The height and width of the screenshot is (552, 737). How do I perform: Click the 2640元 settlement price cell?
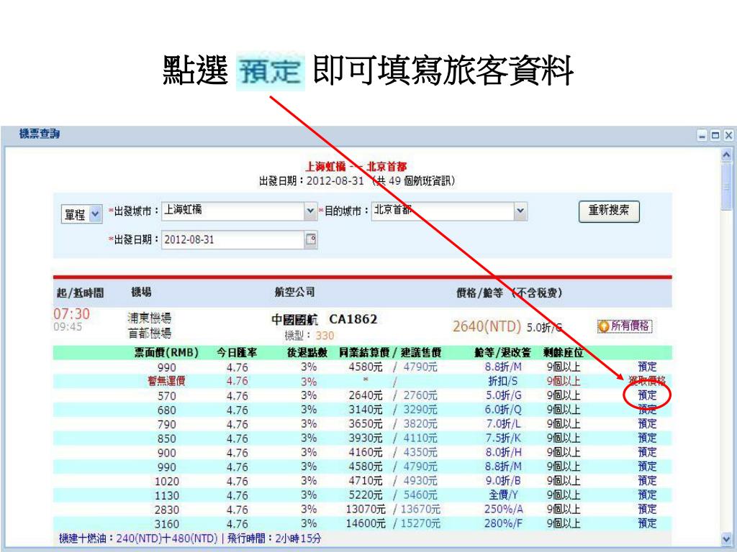pos(366,396)
